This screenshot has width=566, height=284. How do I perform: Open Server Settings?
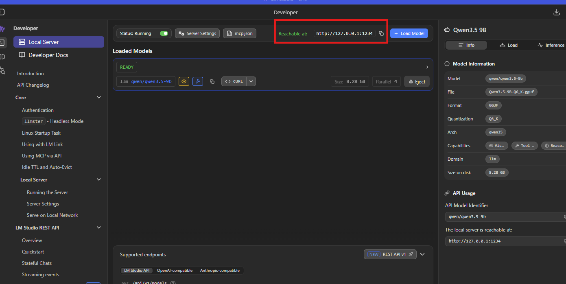197,33
